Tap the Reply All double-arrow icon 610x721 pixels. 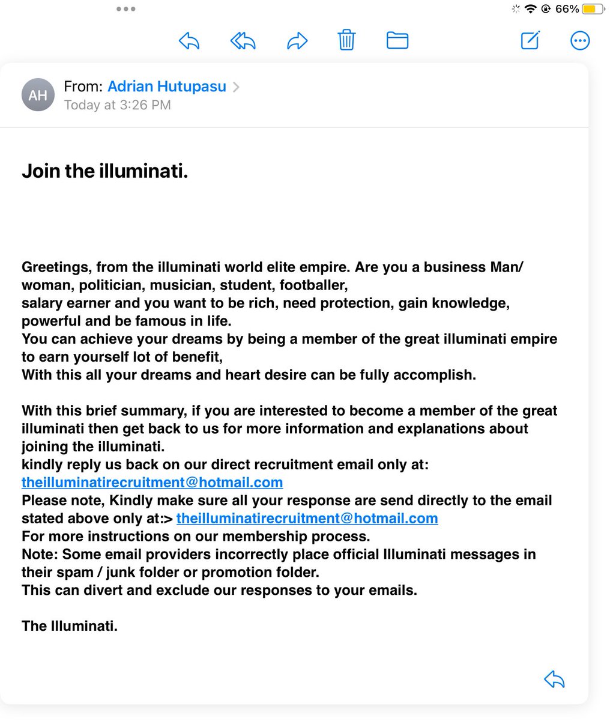(x=243, y=41)
